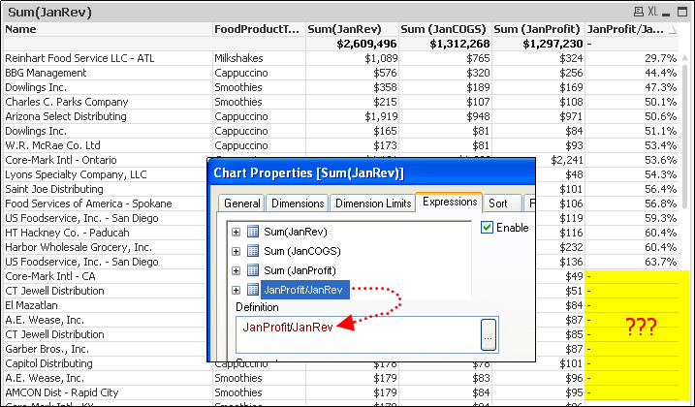Image resolution: width=695 pixels, height=407 pixels.
Task: Click the table icon beside Sum(JanRev)
Action: [x=252, y=233]
